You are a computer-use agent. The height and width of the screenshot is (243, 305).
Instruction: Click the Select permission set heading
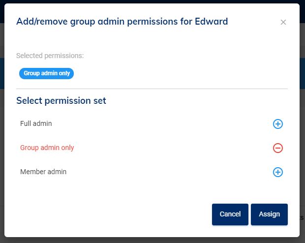pos(61,101)
